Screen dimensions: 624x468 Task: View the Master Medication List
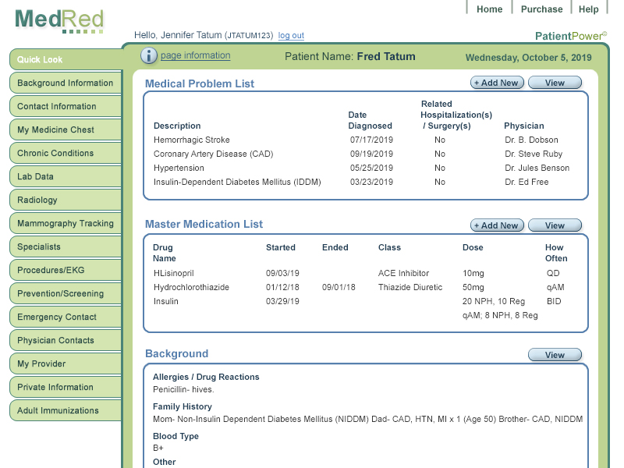point(555,225)
